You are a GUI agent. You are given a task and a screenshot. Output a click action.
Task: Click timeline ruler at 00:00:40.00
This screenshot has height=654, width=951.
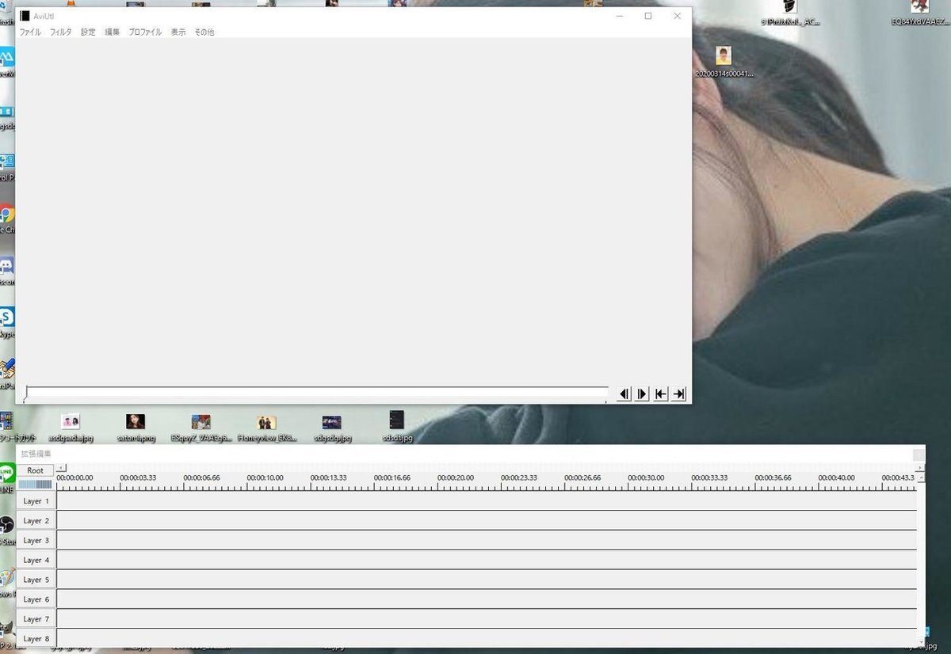coord(836,478)
